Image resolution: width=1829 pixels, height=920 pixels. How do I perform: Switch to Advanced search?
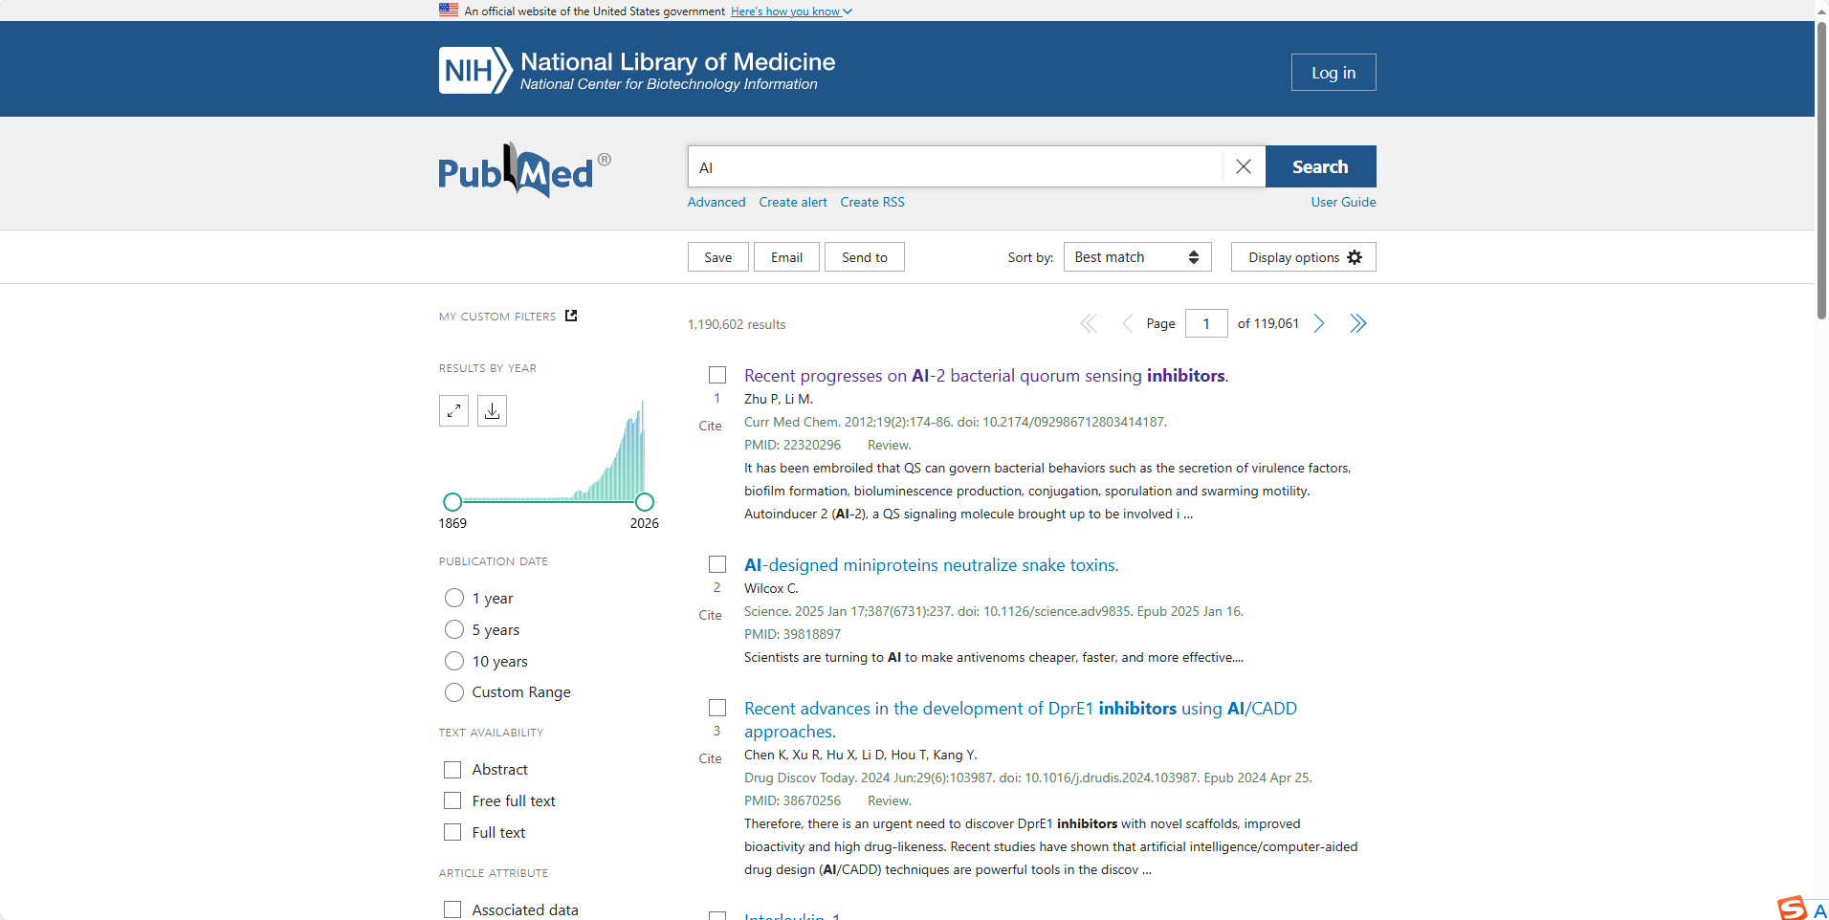coord(716,202)
